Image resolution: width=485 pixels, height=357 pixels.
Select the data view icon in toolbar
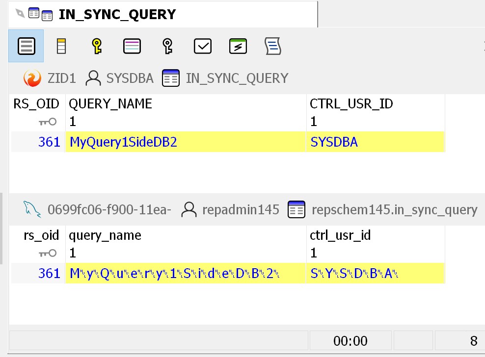point(26,46)
